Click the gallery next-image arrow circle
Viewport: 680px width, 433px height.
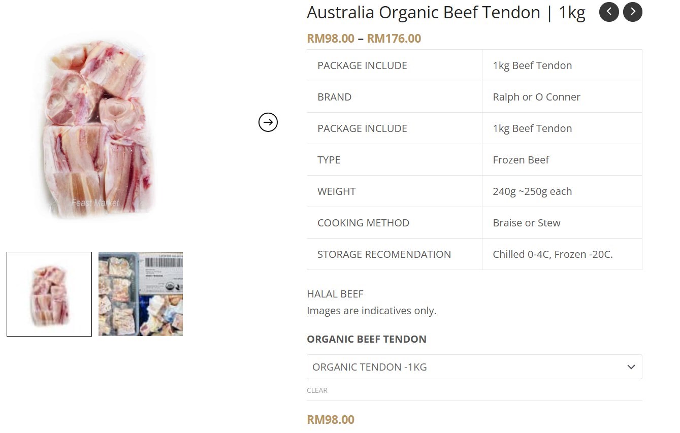pos(268,122)
